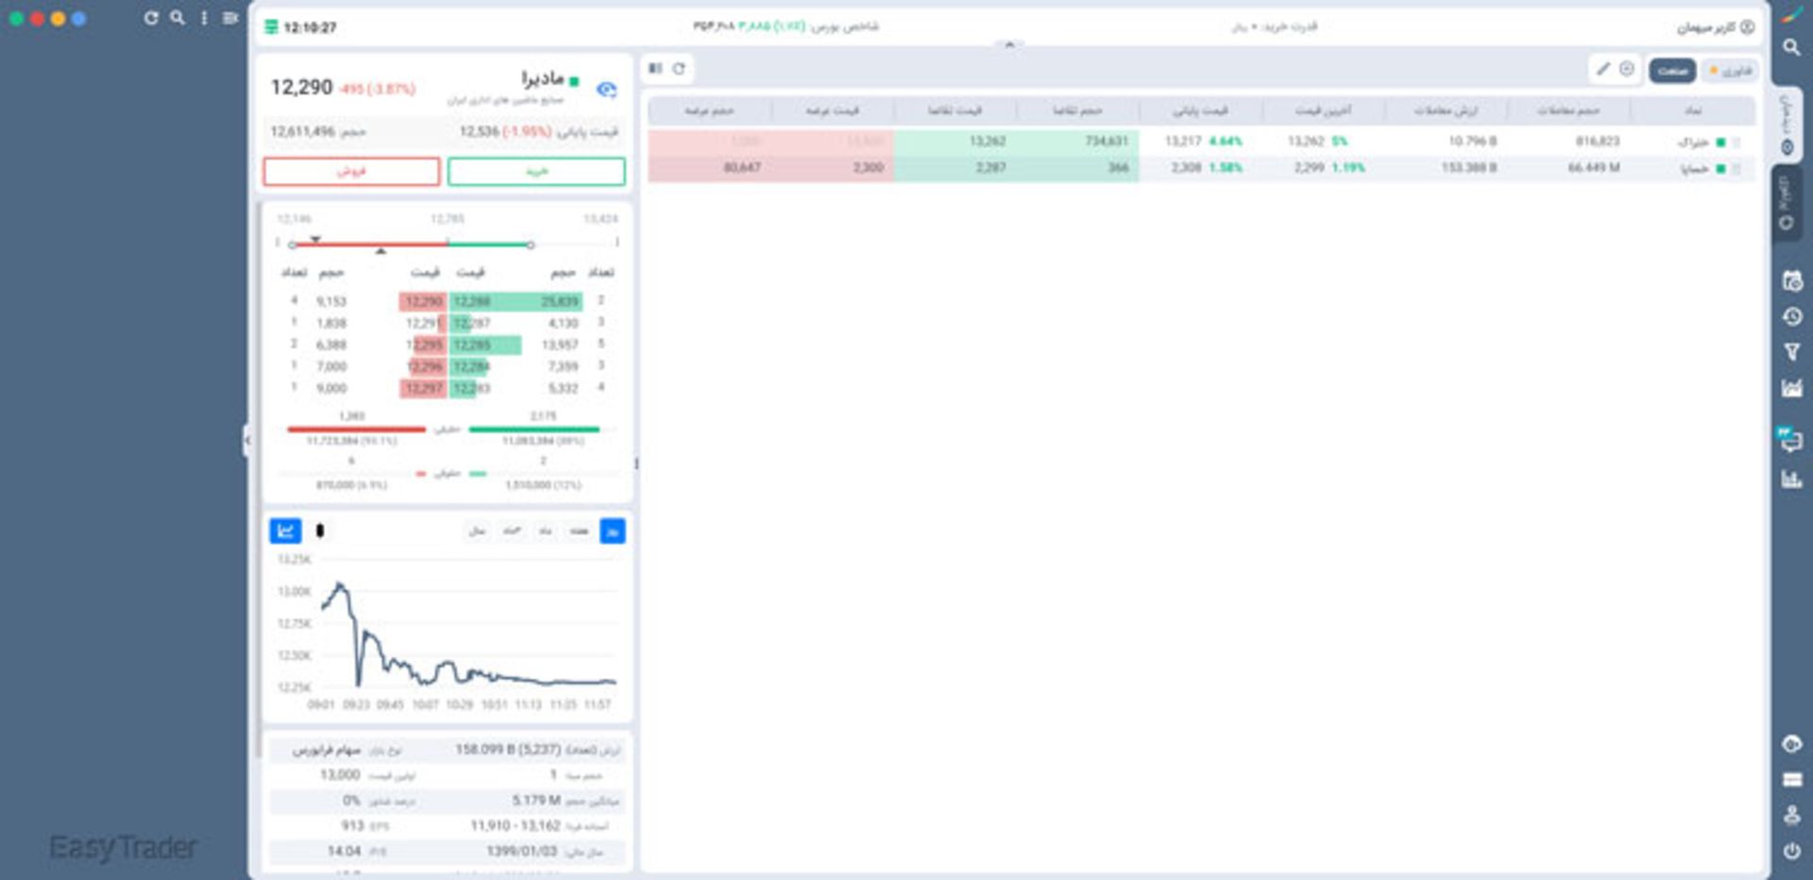Select the dark active watchlist tab
Image resolution: width=1813 pixels, height=880 pixels.
click(x=1671, y=71)
